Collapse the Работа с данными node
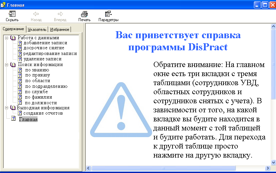276x173 pixels. pyautogui.click(x=6, y=38)
